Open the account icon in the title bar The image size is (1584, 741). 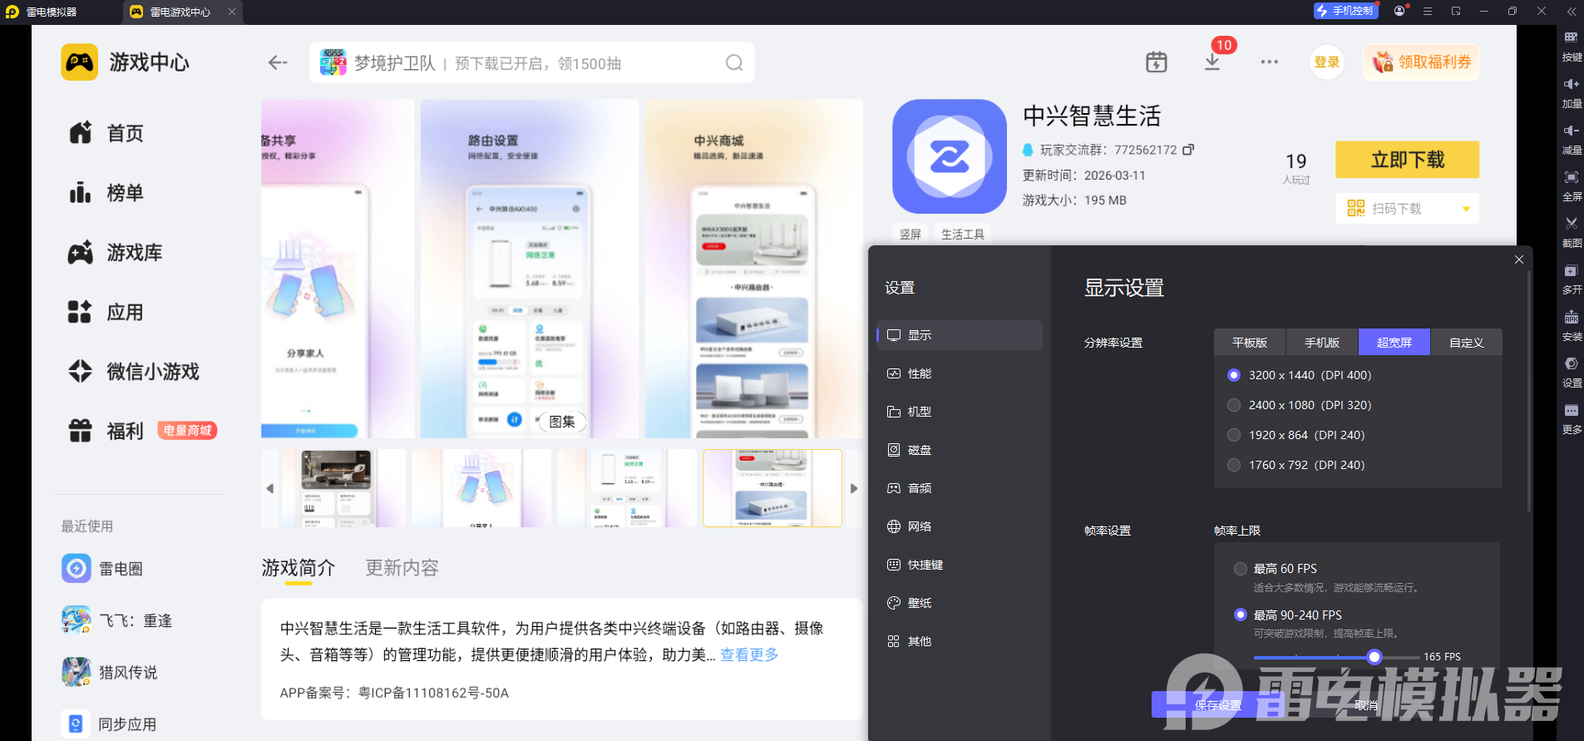(x=1399, y=11)
